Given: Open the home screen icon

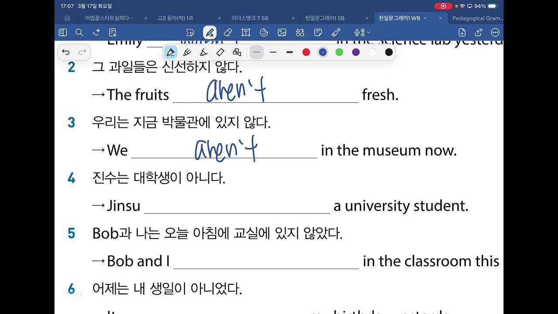Looking at the screenshot, I should (x=67, y=18).
